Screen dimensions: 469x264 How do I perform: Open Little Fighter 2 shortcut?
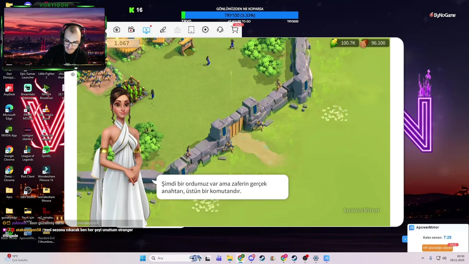pyautogui.click(x=46, y=75)
